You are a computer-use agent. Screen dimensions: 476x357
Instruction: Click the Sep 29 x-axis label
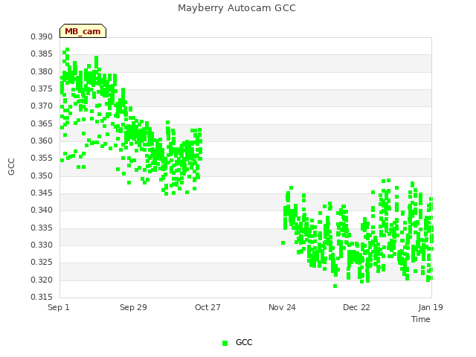pyautogui.click(x=133, y=307)
